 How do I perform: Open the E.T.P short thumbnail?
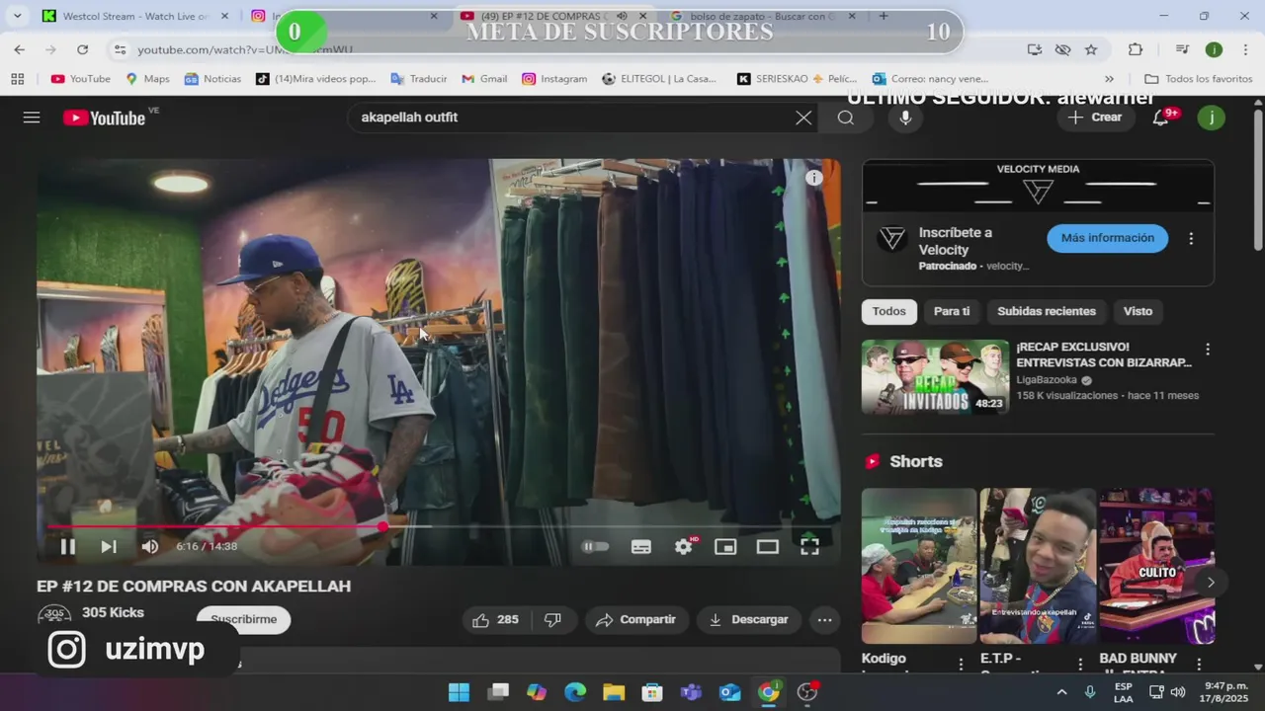click(x=1038, y=566)
